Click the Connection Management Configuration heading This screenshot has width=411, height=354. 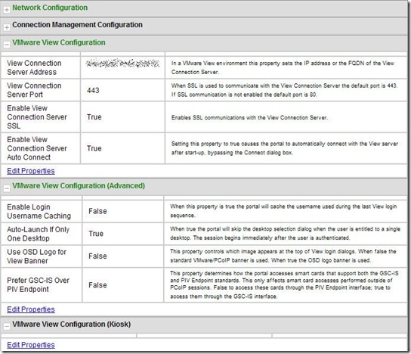(77, 25)
